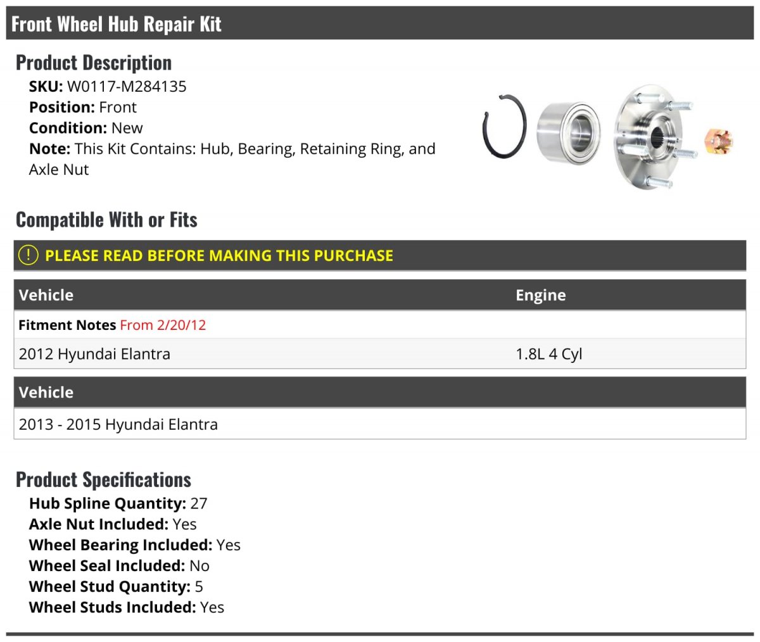Image resolution: width=760 pixels, height=642 pixels.
Task: Click the Hub Spline Quantity specification
Action: (118, 503)
